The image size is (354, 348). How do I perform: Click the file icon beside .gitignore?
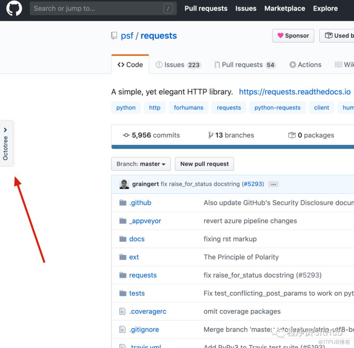click(123, 329)
